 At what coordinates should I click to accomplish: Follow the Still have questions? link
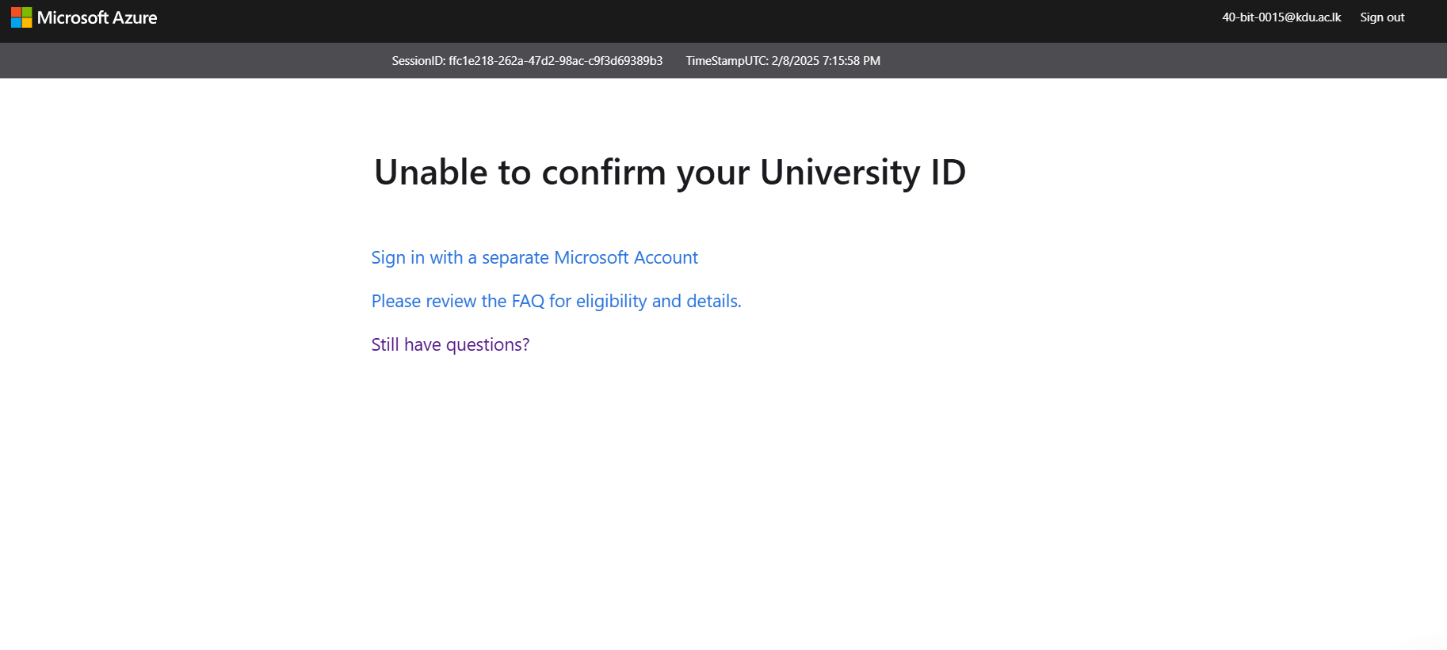[450, 345]
